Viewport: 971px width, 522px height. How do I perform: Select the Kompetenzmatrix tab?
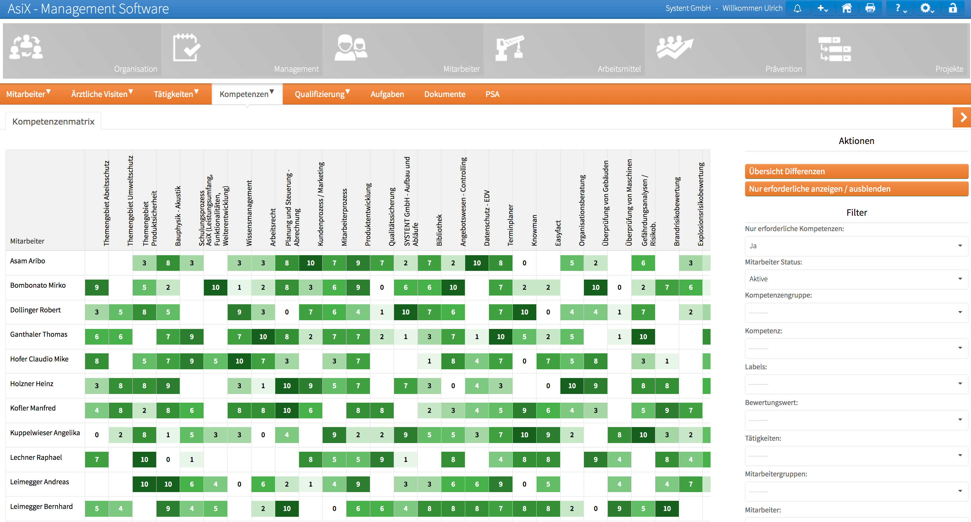[53, 121]
